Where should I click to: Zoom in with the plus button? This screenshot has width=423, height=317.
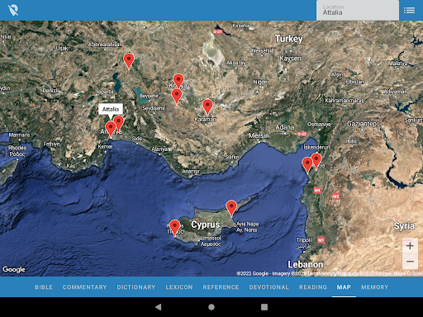point(410,246)
